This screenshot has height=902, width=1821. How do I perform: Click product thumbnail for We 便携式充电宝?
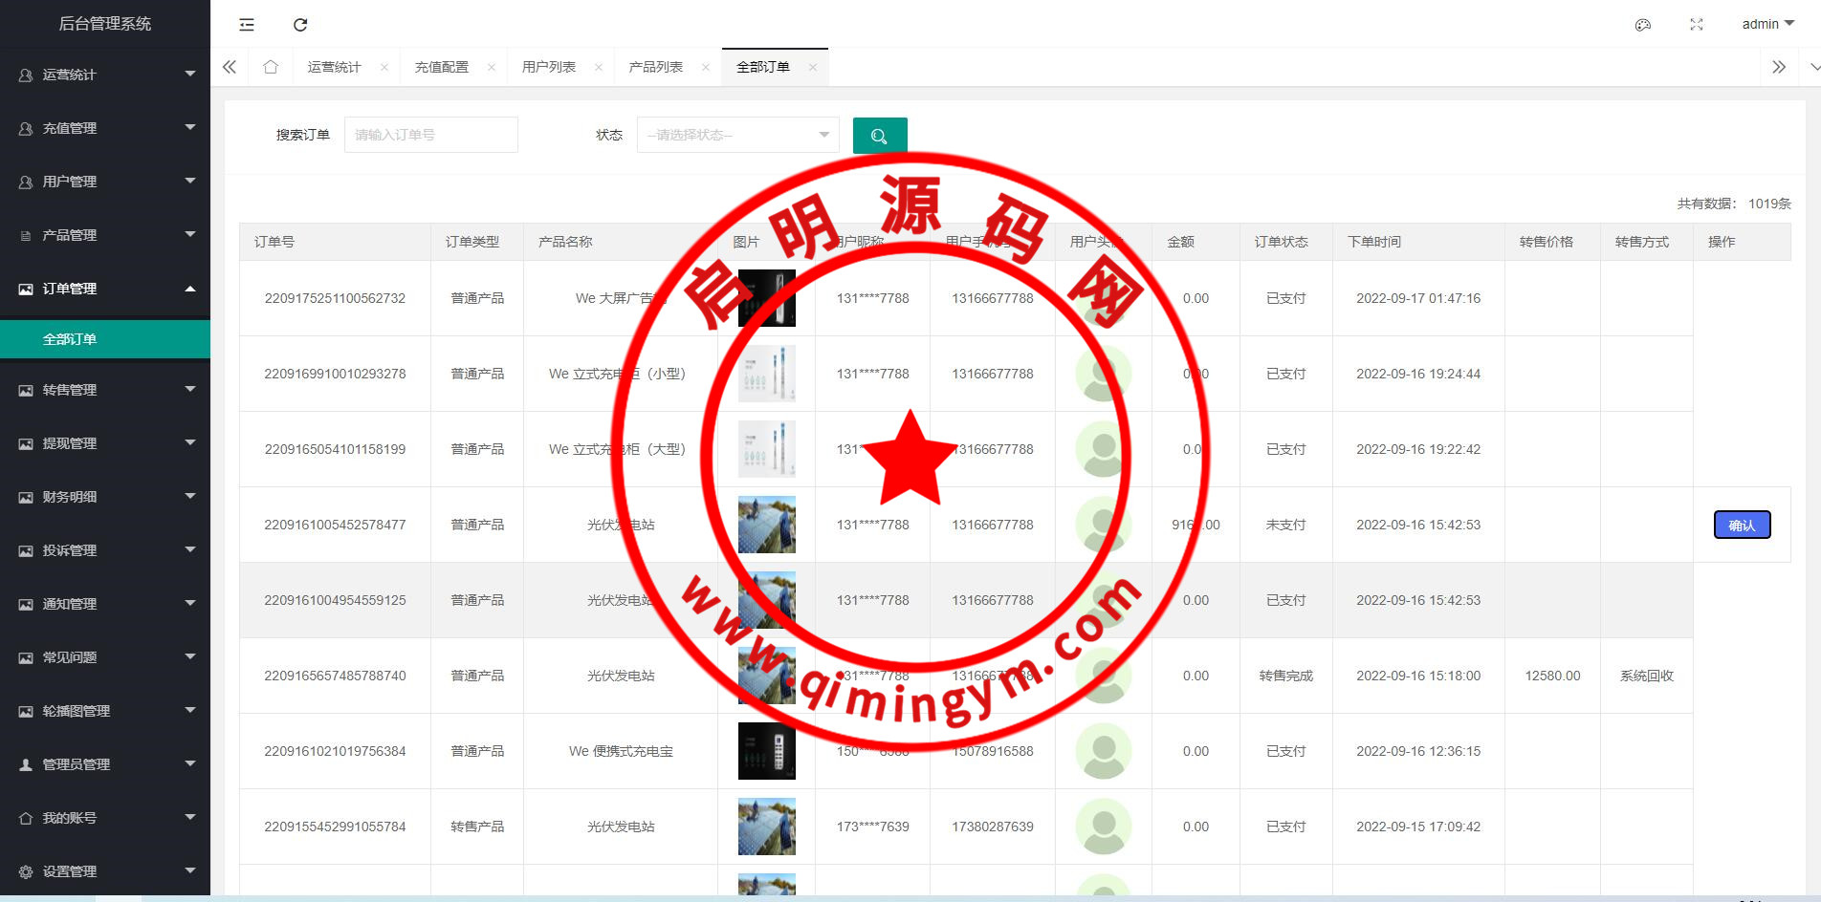tap(766, 751)
